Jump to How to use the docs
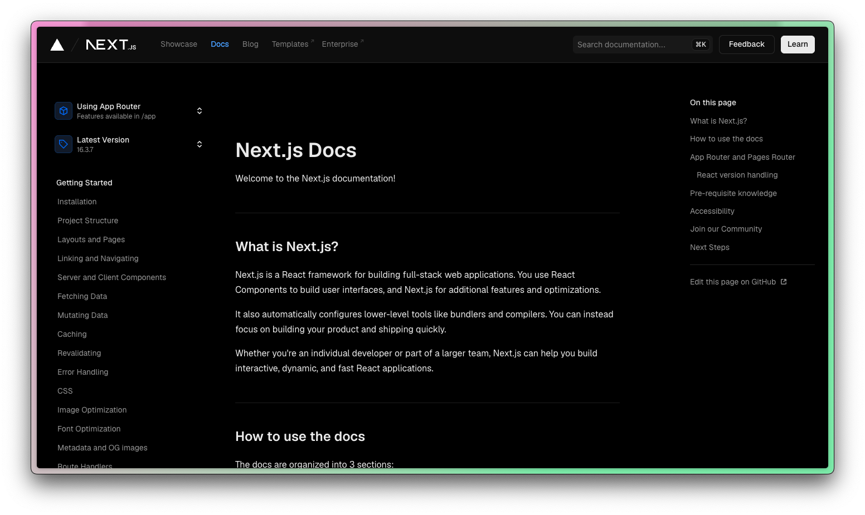865x515 pixels. point(726,139)
